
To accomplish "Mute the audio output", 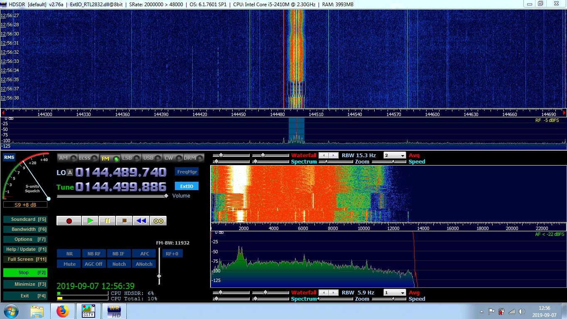I will pos(69,264).
